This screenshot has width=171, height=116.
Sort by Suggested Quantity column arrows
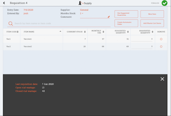[x=130, y=32]
